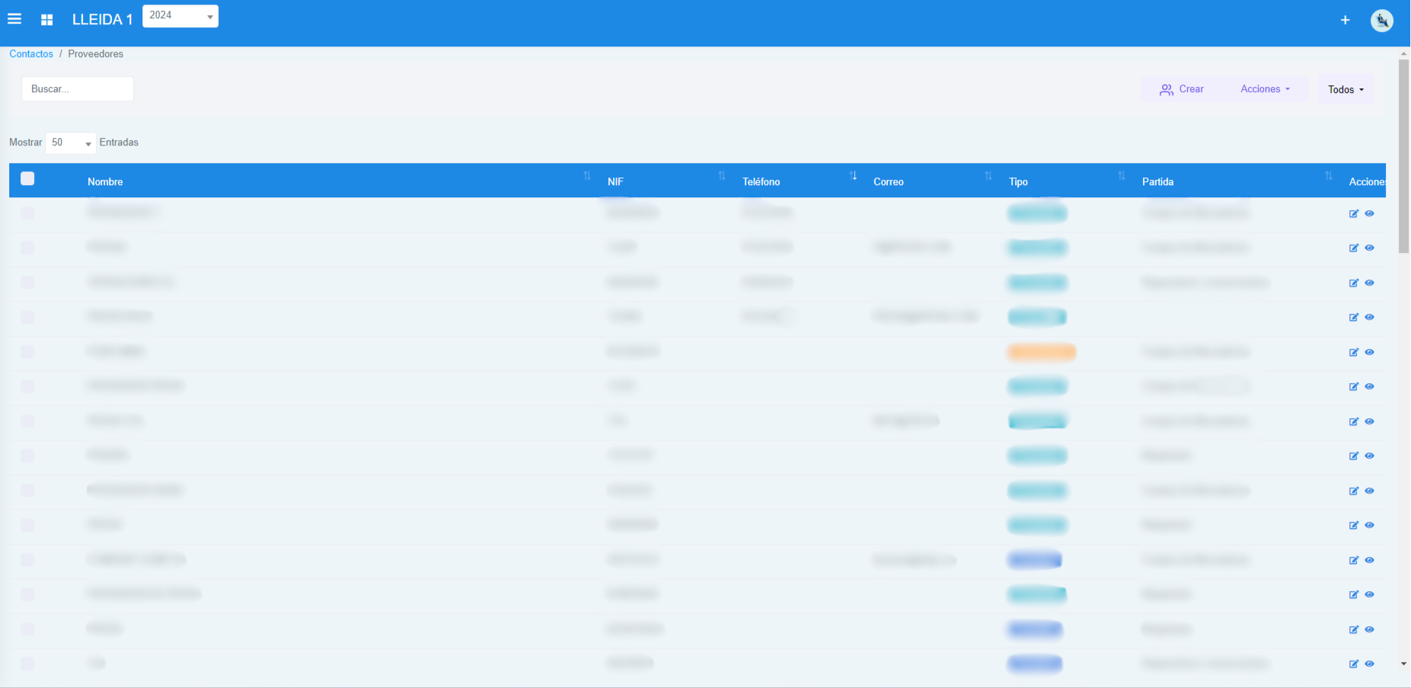Click the apps grid icon
1411x688 pixels.
click(x=46, y=20)
